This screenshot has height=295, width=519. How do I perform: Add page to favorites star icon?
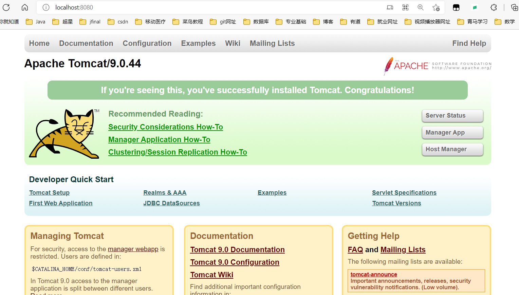point(436,7)
